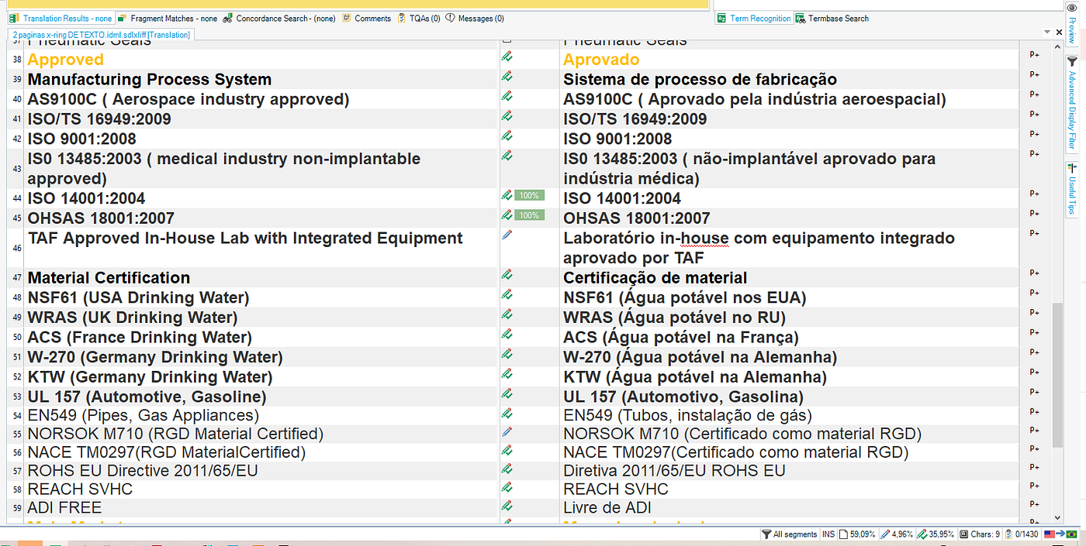Click the 100% match badge for OHSAS 18001:2007
Viewport: 1086px width, 546px height.
pos(529,215)
